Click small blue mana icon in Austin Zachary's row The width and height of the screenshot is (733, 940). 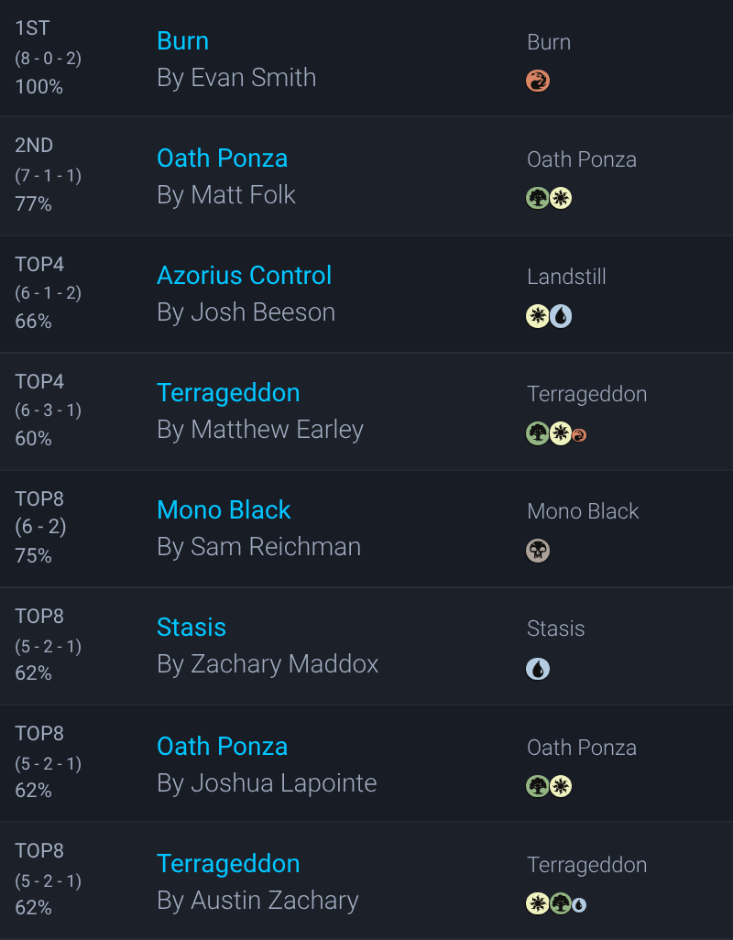click(579, 905)
